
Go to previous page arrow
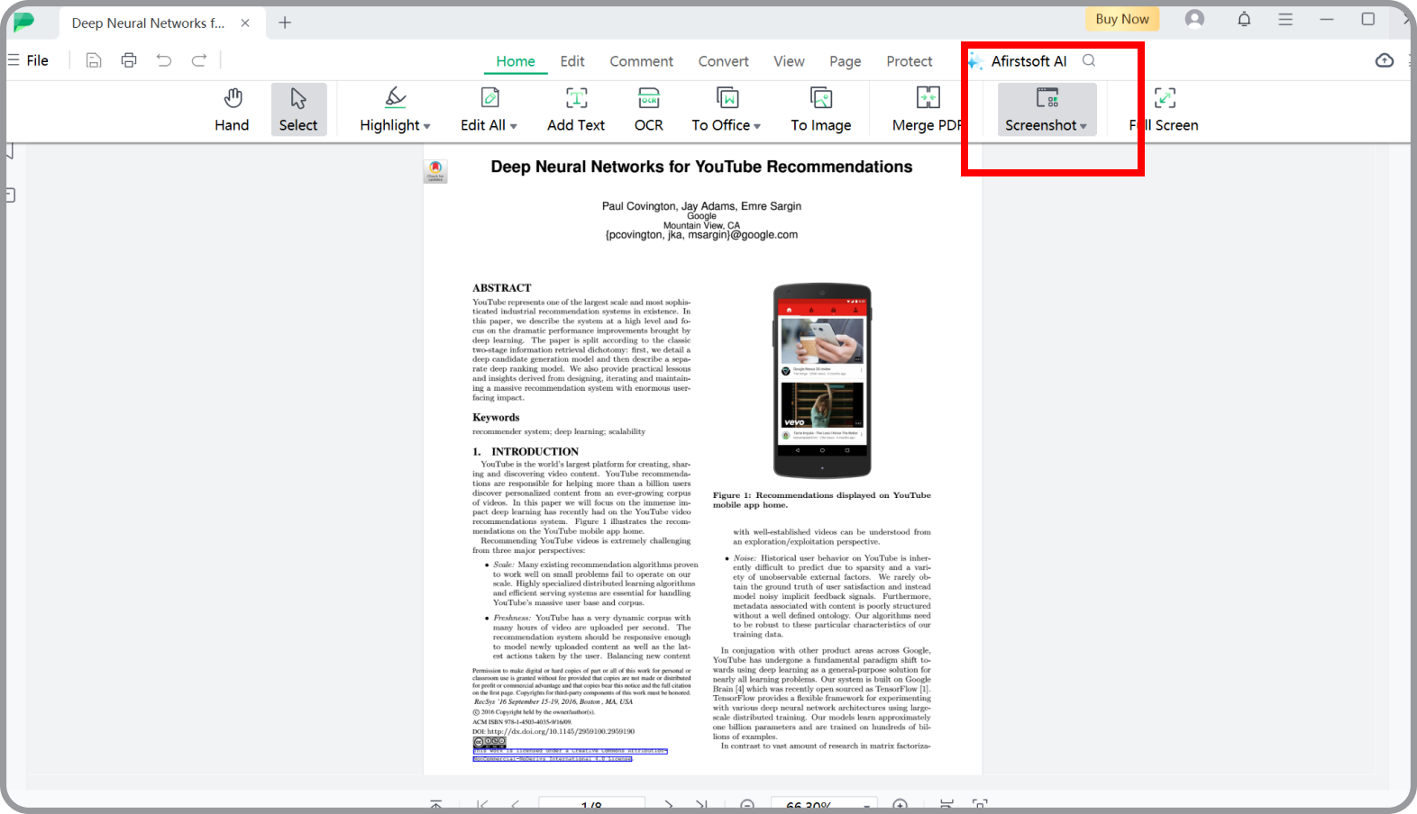pos(515,805)
